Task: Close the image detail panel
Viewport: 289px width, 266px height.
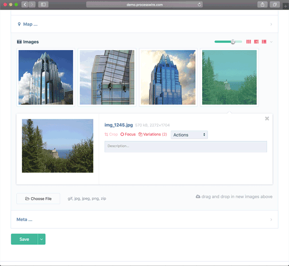Action: (x=267, y=119)
